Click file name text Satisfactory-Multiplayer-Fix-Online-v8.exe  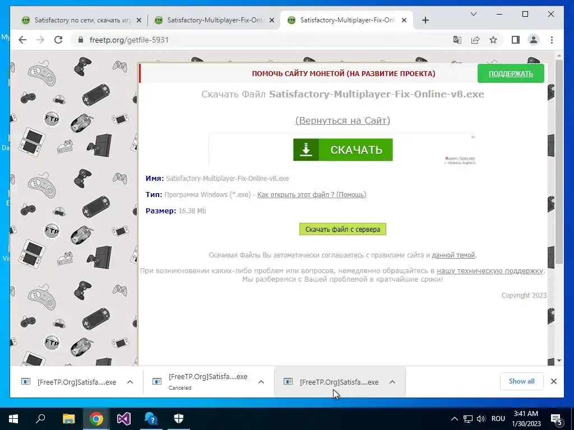228,179
